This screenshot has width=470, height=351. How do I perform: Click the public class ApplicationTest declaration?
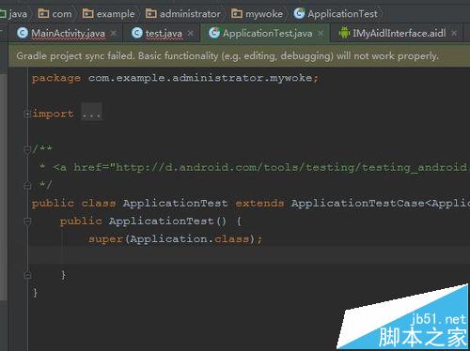[x=130, y=204]
